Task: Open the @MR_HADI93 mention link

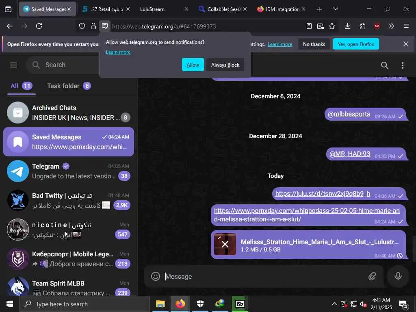Action: click(x=350, y=154)
